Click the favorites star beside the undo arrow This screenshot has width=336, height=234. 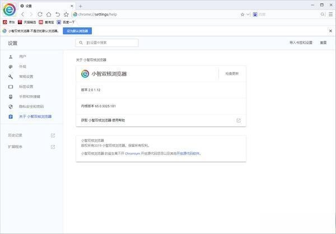point(66,15)
